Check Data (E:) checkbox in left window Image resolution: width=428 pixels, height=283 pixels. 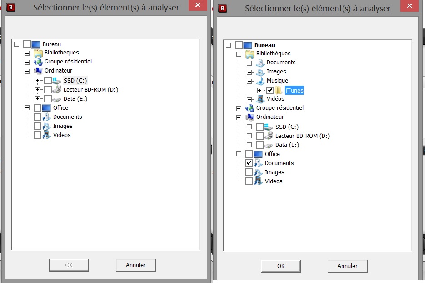pyautogui.click(x=48, y=98)
